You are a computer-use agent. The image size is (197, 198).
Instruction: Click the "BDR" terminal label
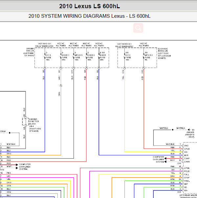click(x=186, y=155)
